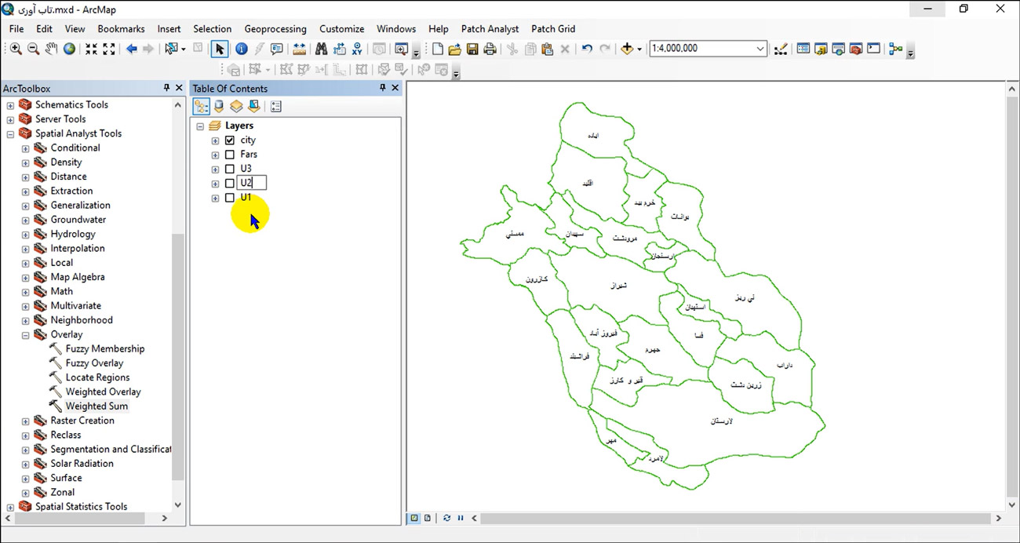Open the map scale dropdown
The image size is (1020, 543).
(x=760, y=49)
